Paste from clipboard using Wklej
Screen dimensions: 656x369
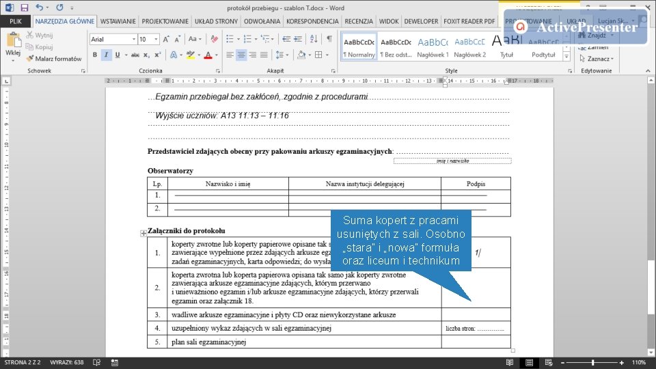[x=13, y=46]
